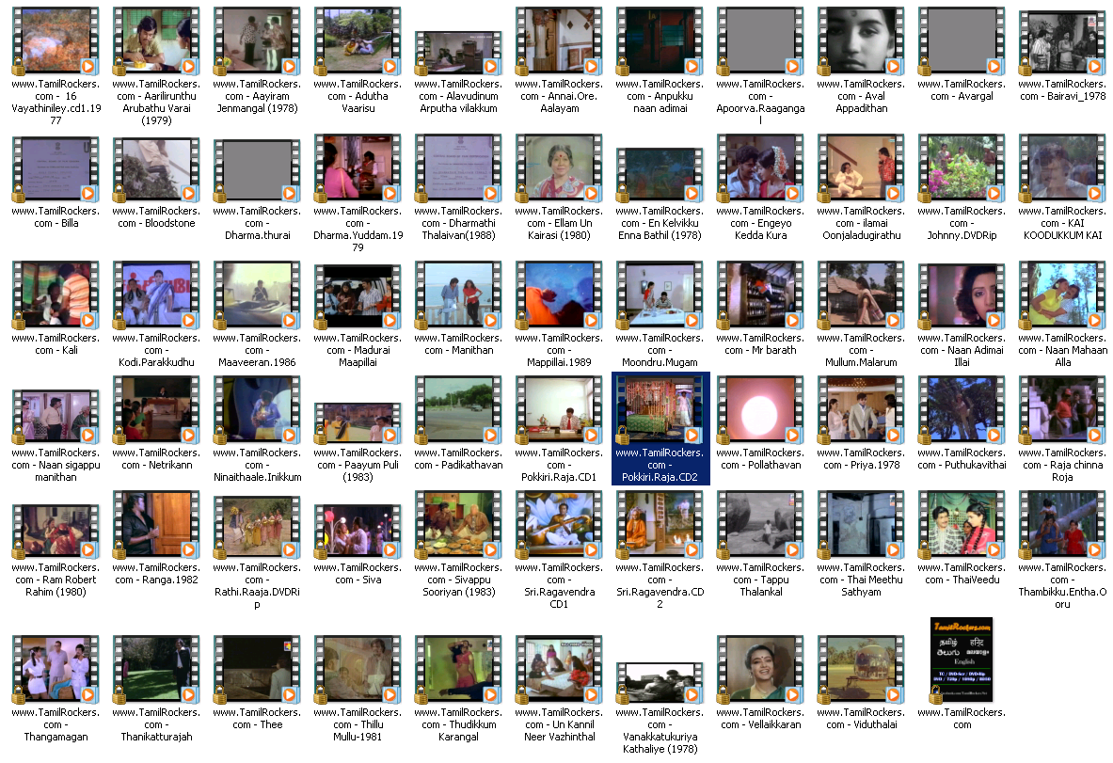This screenshot has height=763, width=1113.
Task: Click the Aval Appadithan video icon
Action: pos(861,41)
